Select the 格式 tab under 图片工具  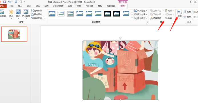[123, 6]
